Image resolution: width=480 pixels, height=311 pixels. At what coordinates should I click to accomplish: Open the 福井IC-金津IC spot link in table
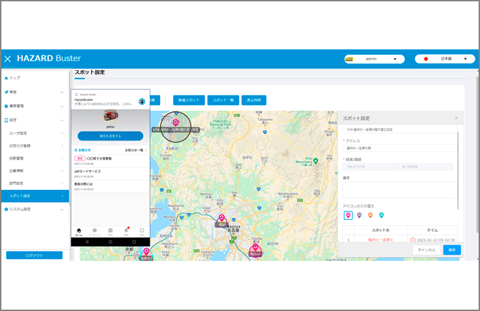point(380,240)
